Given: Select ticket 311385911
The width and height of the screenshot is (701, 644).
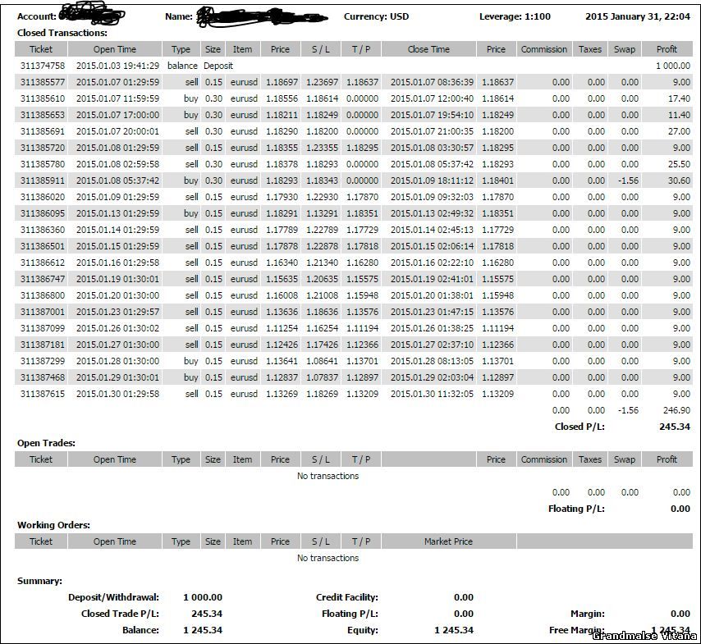Looking at the screenshot, I should click(x=43, y=180).
